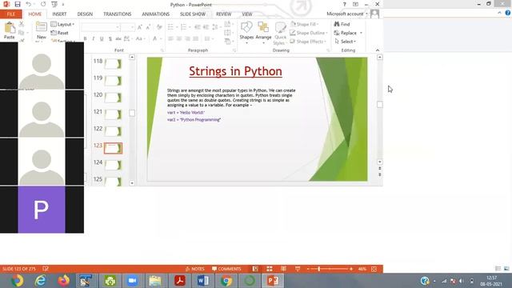Image resolution: width=512 pixels, height=288 pixels.
Task: Open File Explorer from the taskbar
Action: click(x=156, y=281)
